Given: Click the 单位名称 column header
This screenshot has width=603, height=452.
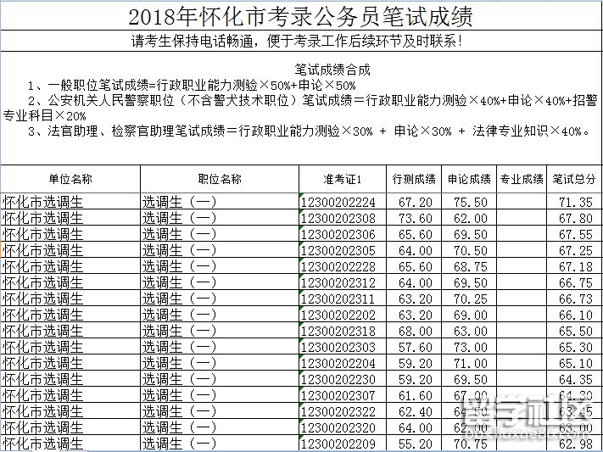Looking at the screenshot, I should [x=70, y=179].
